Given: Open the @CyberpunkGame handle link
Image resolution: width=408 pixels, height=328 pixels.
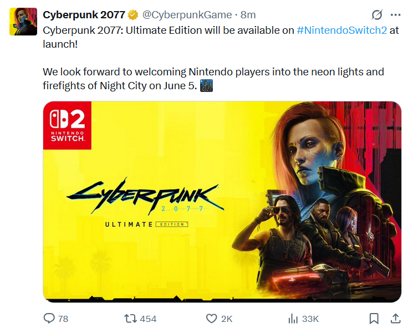Looking at the screenshot, I should [x=187, y=15].
